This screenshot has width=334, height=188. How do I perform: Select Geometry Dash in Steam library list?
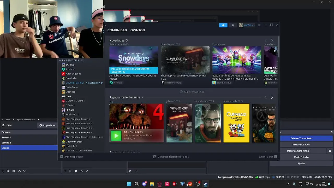pos(74,142)
